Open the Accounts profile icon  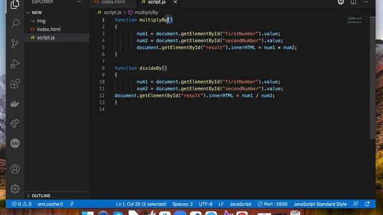coord(15,169)
